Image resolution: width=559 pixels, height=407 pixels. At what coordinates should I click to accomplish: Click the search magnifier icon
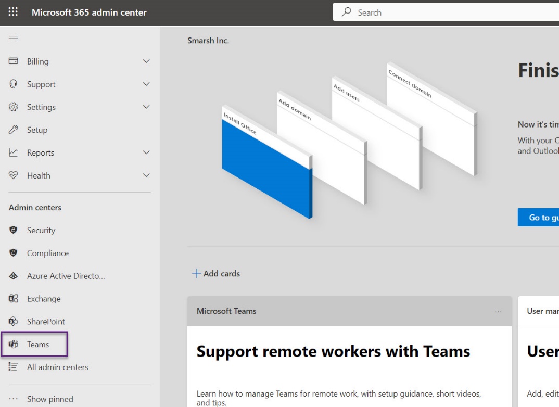click(x=347, y=11)
